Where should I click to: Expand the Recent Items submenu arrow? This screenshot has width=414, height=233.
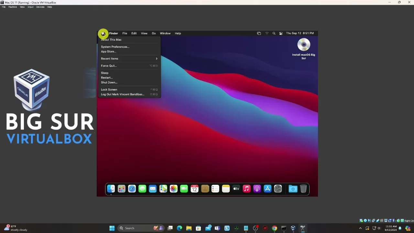tap(157, 59)
